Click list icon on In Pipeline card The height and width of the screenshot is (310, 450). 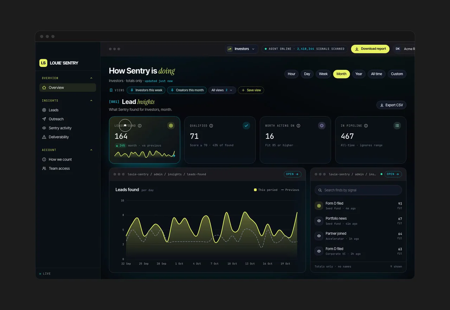point(397,125)
